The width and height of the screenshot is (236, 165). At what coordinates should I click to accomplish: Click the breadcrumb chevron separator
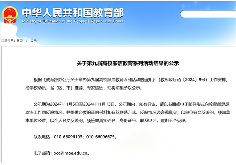point(27,41)
